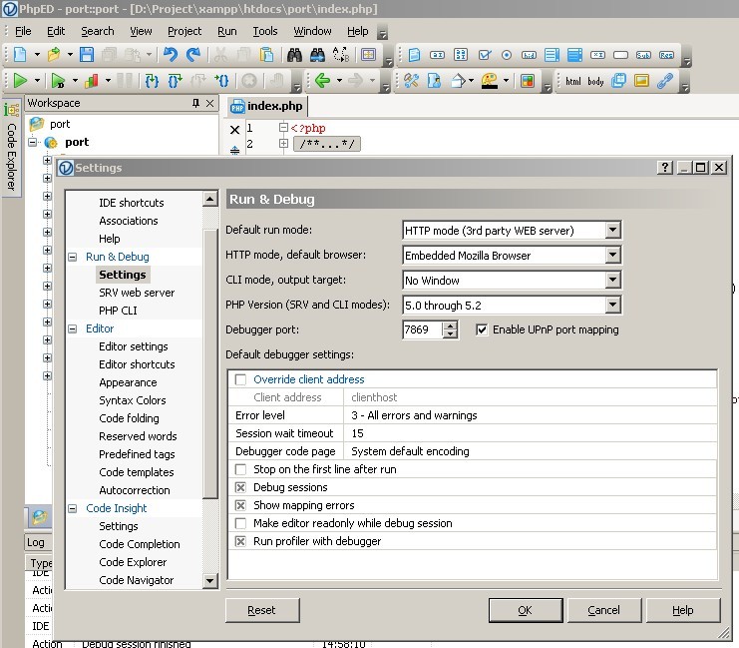Click the Step Over braces icon
Viewport: 739px width, 648px height.
click(x=175, y=81)
